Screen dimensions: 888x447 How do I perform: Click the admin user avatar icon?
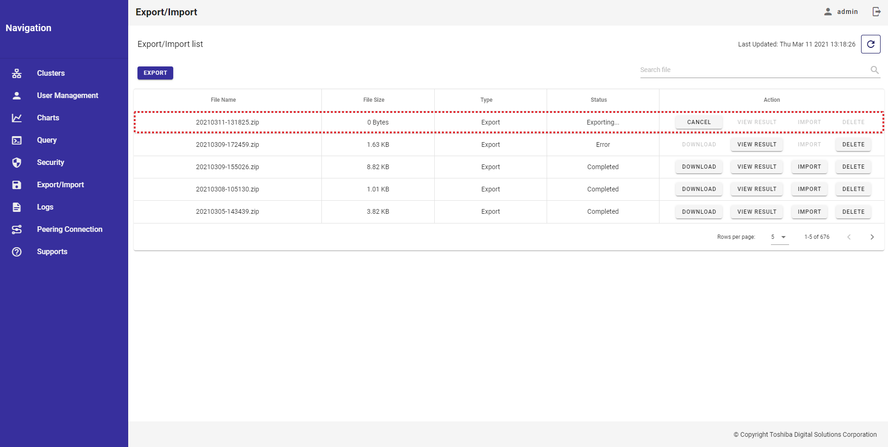pos(828,12)
